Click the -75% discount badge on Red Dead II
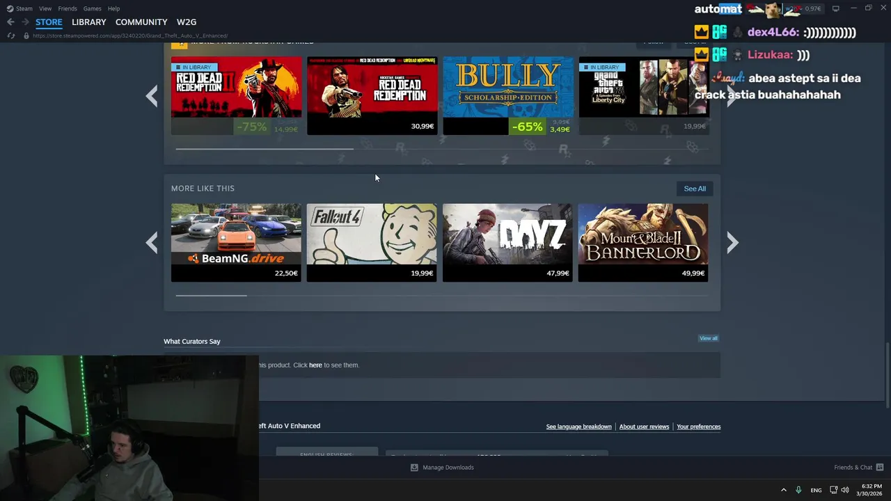The image size is (891, 501). pyautogui.click(x=251, y=127)
